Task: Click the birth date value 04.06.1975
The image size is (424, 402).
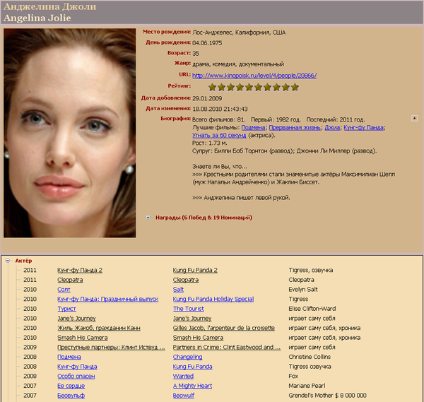Action: [x=207, y=43]
